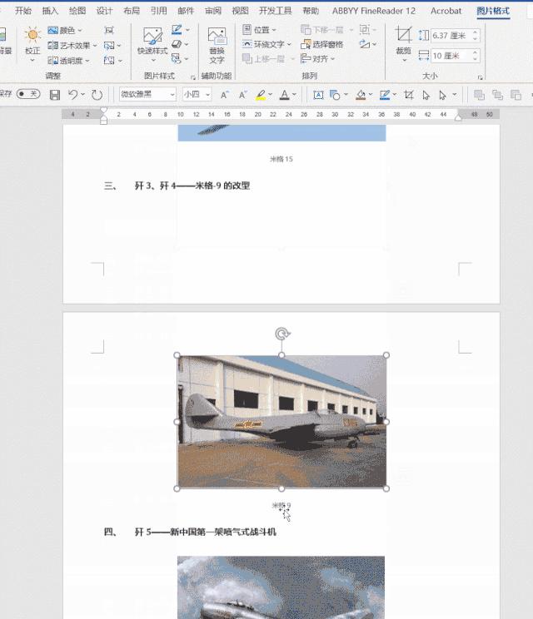Viewport: 533px width, 619px height.
Task: Click the first select objects arrow icon
Action: [426, 95]
